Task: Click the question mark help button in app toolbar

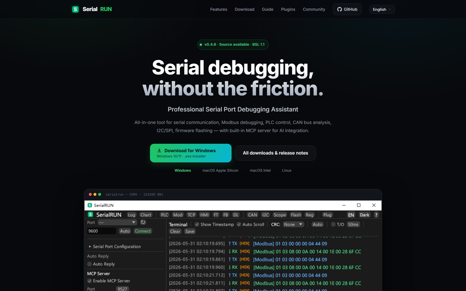Action: [376, 215]
